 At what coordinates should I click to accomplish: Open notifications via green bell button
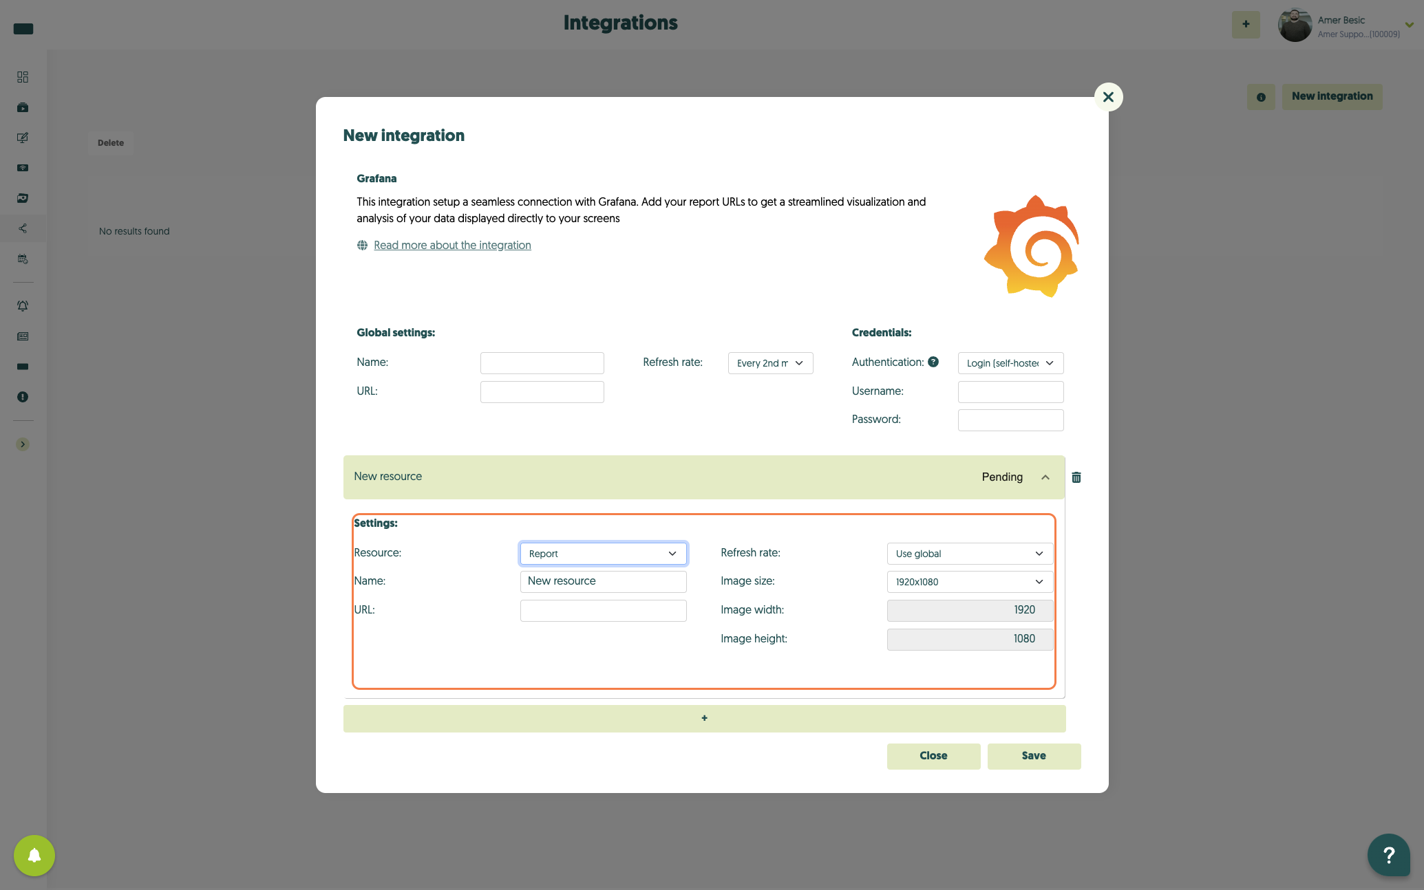[x=34, y=856]
